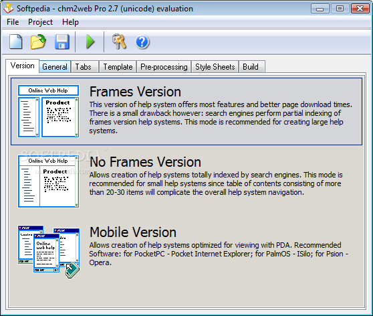Screen dimensions: 373x316
Task: Switch to the General tab
Action: pyautogui.click(x=55, y=66)
